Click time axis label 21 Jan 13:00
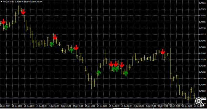 click(x=54, y=106)
